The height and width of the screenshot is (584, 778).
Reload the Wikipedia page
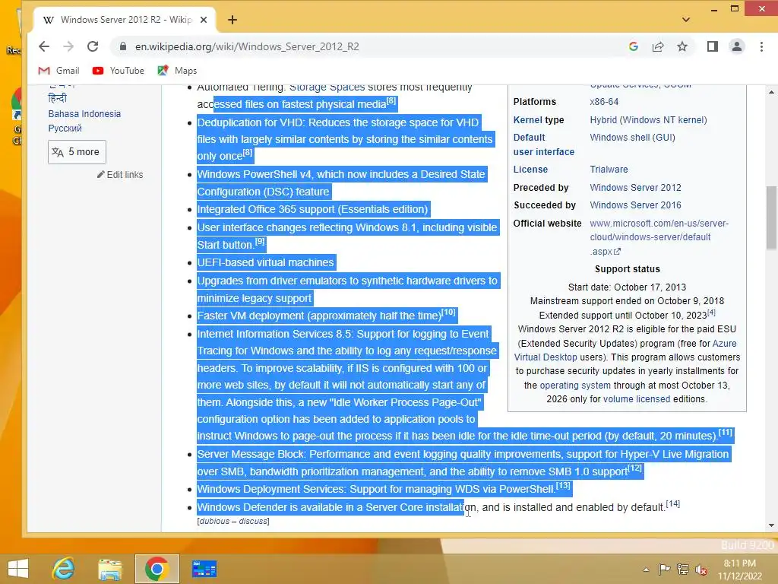click(93, 46)
